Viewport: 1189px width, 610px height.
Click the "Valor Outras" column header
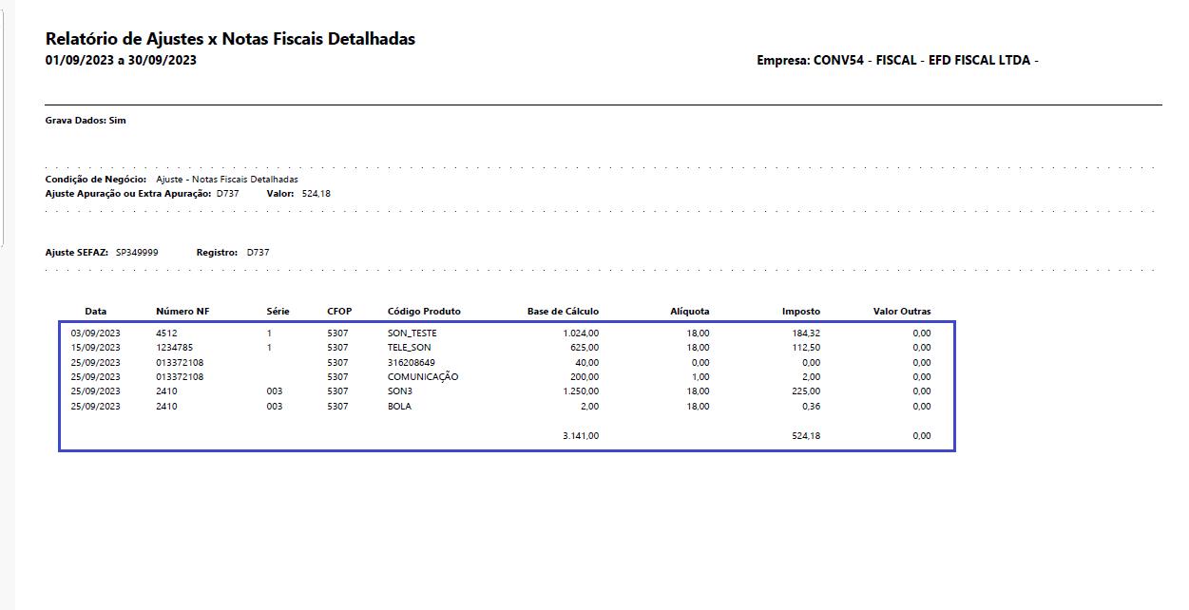[x=902, y=311]
